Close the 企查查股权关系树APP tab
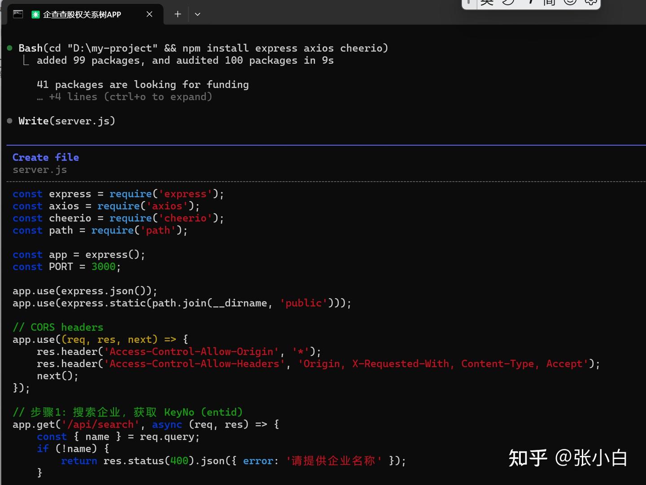 (x=149, y=14)
